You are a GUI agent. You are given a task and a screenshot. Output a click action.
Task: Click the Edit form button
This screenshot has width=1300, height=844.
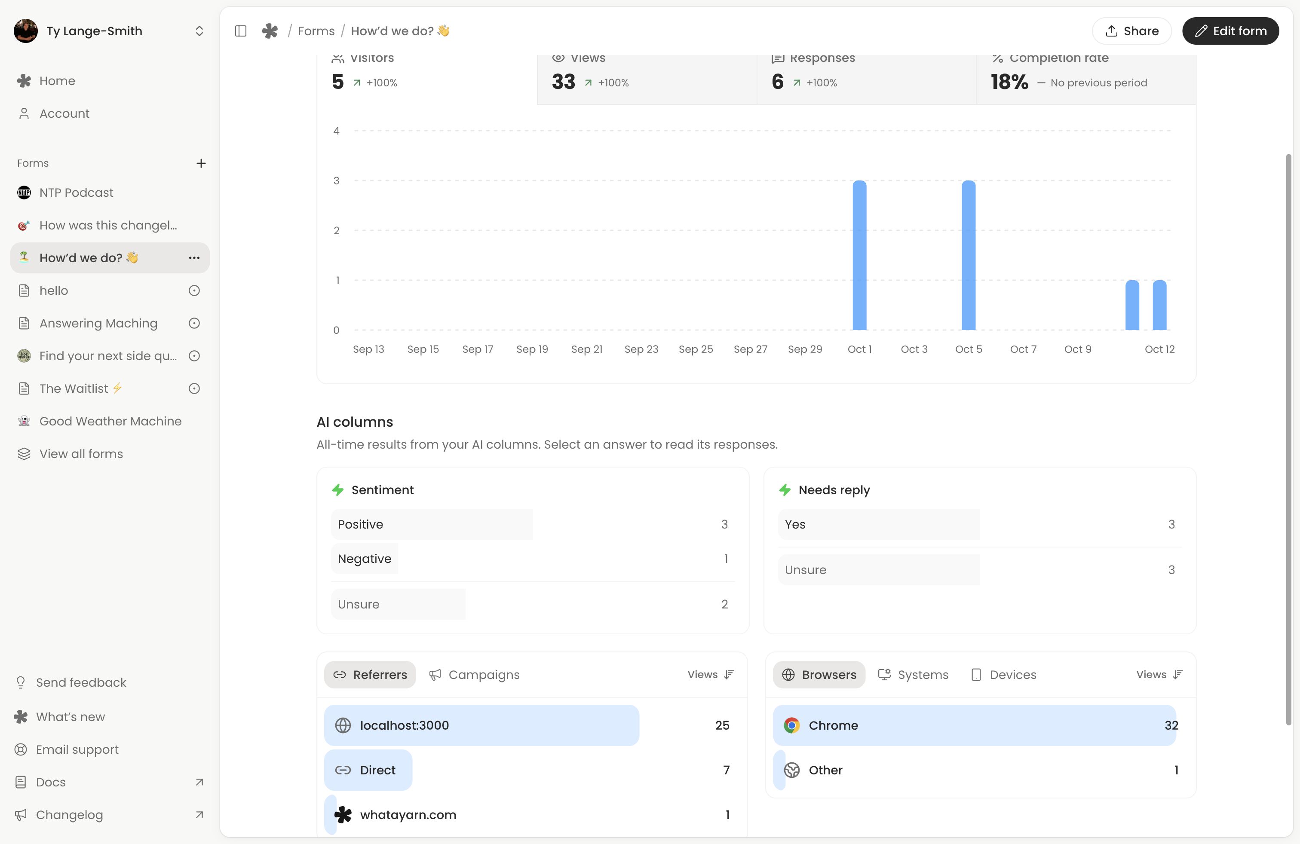pos(1231,31)
